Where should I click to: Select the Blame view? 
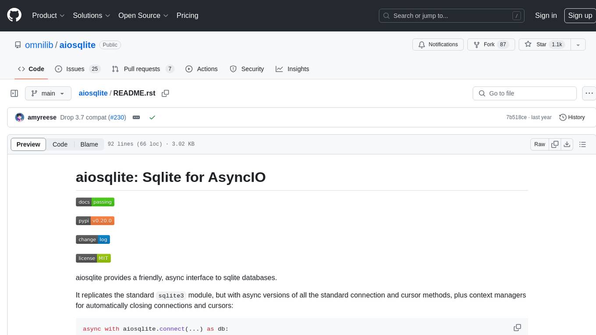89,144
